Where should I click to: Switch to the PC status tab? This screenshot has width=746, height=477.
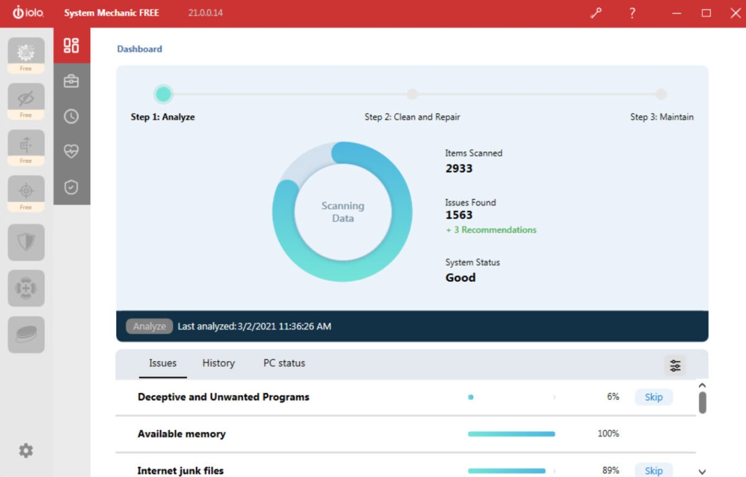(283, 363)
